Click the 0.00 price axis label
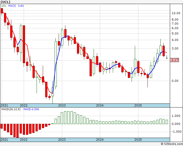The image size is (183, 146). tap(175, 81)
